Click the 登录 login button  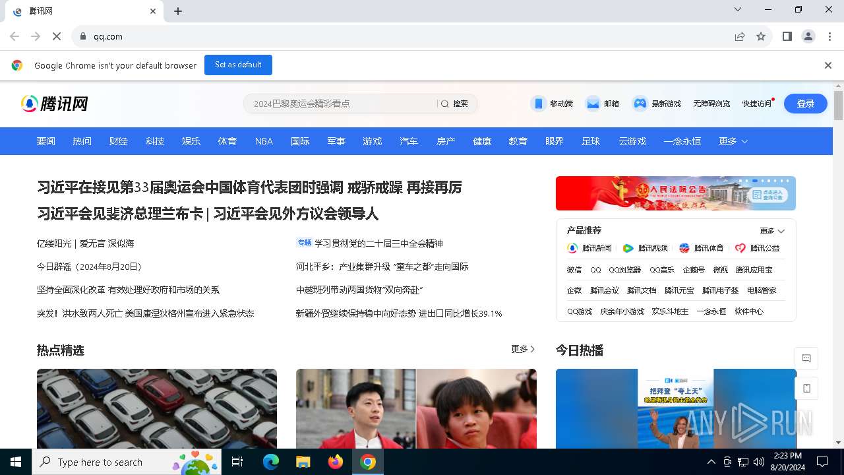(806, 104)
